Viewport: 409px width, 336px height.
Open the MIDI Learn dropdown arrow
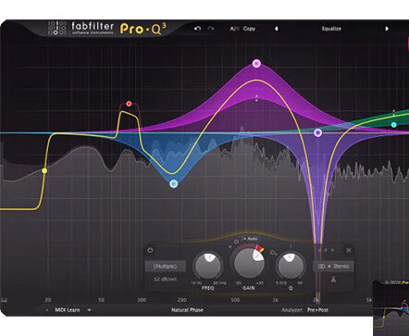point(89,310)
